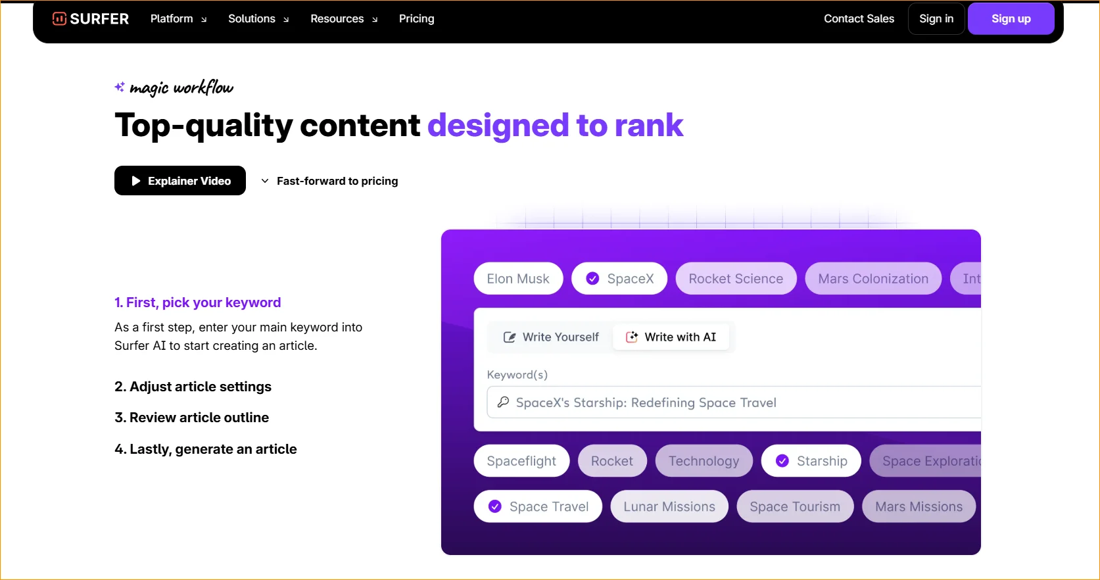The image size is (1100, 580).
Task: Click the Surfer logo icon
Action: click(x=59, y=18)
